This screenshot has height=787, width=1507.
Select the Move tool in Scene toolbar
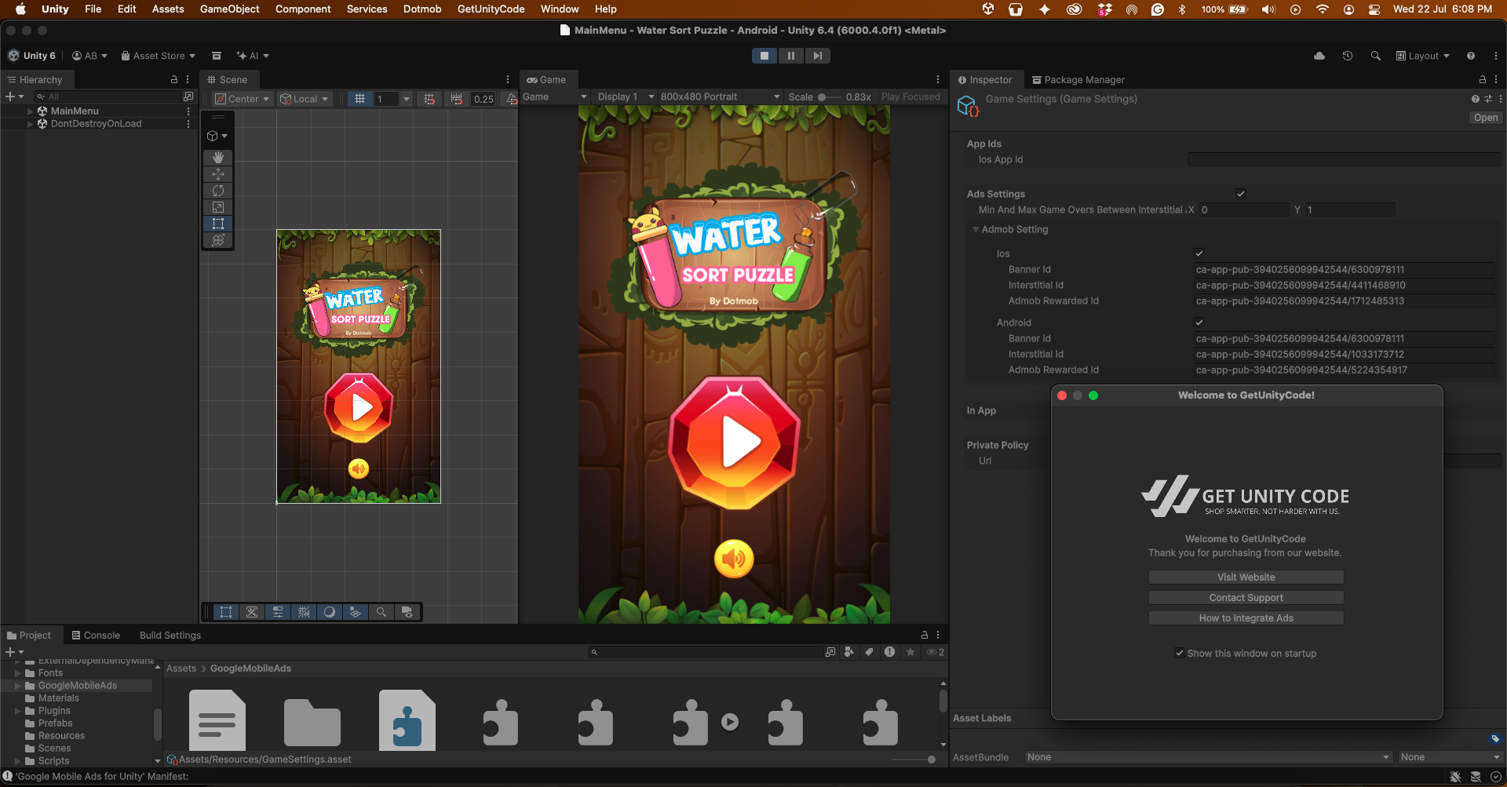(x=218, y=174)
